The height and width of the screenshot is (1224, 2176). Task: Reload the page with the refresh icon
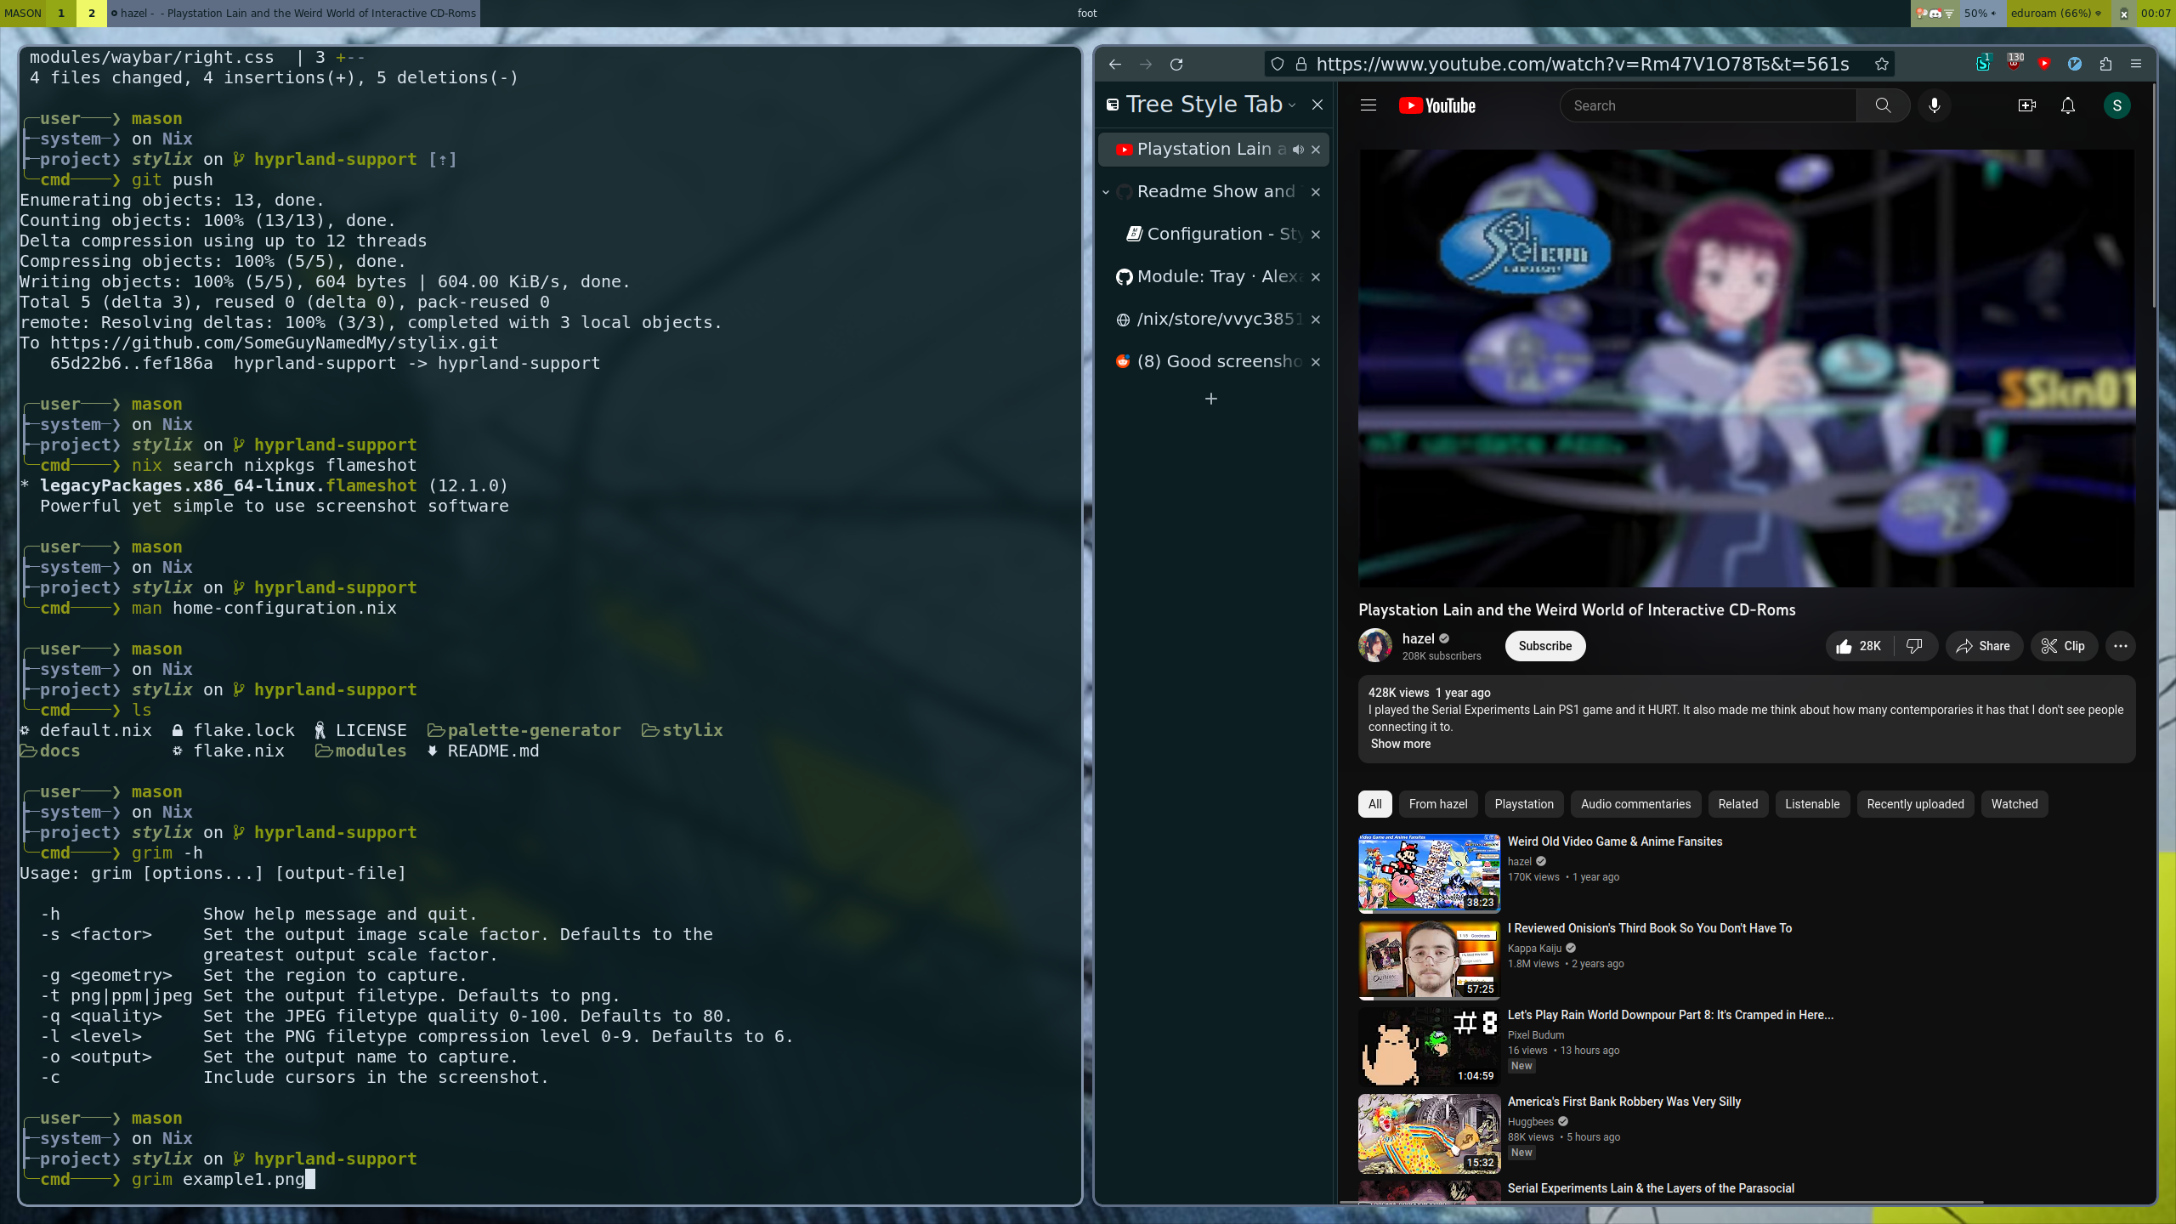coord(1176,65)
